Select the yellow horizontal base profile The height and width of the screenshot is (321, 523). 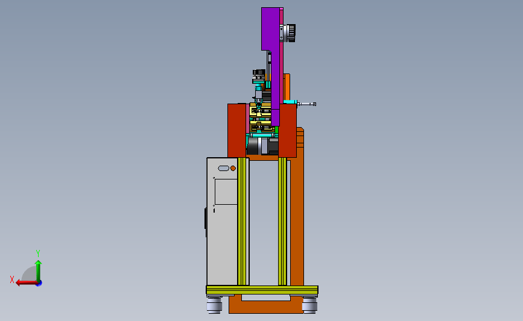point(262,290)
